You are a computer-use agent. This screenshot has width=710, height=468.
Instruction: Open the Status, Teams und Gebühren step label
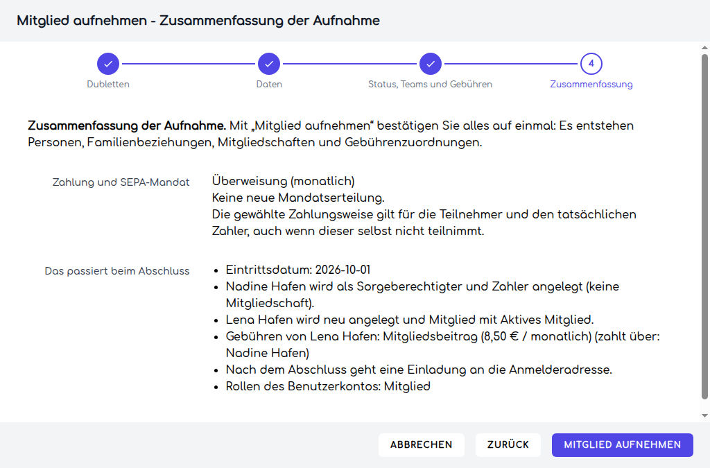(430, 84)
